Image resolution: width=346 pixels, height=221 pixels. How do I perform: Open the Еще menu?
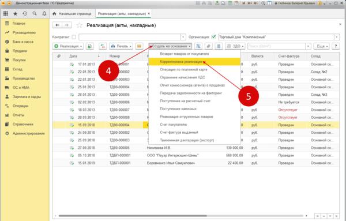(x=322, y=46)
